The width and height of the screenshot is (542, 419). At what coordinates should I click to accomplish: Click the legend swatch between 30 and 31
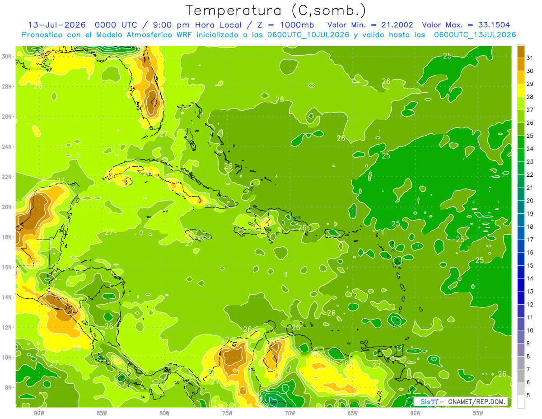521,64
